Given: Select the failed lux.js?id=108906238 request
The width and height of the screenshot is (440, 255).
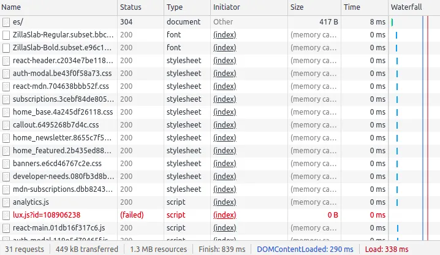Looking at the screenshot, I should [x=47, y=215].
